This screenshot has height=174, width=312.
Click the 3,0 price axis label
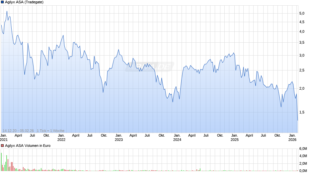[x=302, y=55]
